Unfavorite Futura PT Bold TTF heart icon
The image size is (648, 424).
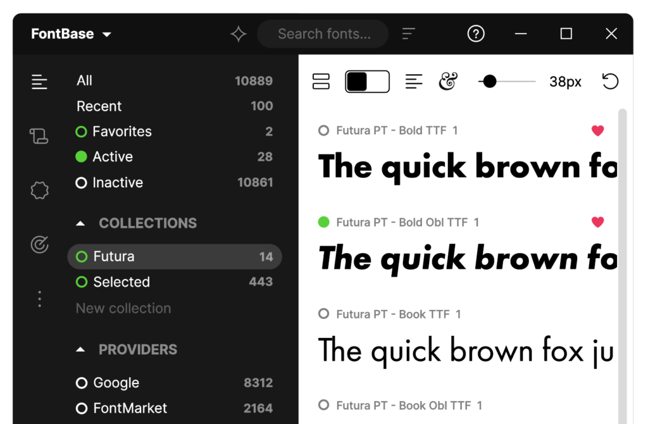point(597,130)
